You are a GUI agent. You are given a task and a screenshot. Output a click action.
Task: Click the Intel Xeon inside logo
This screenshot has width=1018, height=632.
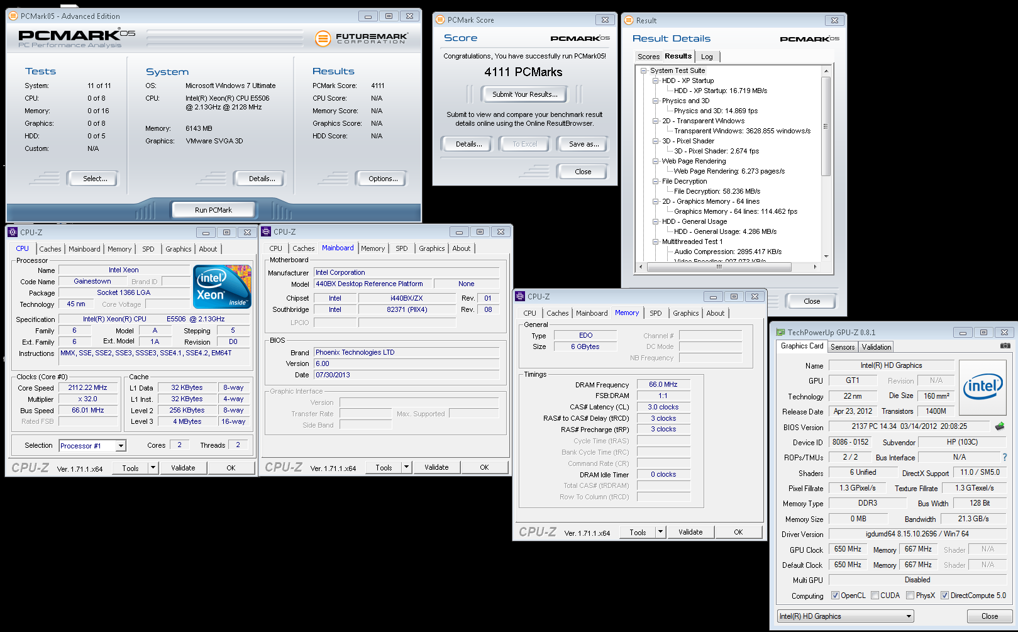(x=222, y=287)
